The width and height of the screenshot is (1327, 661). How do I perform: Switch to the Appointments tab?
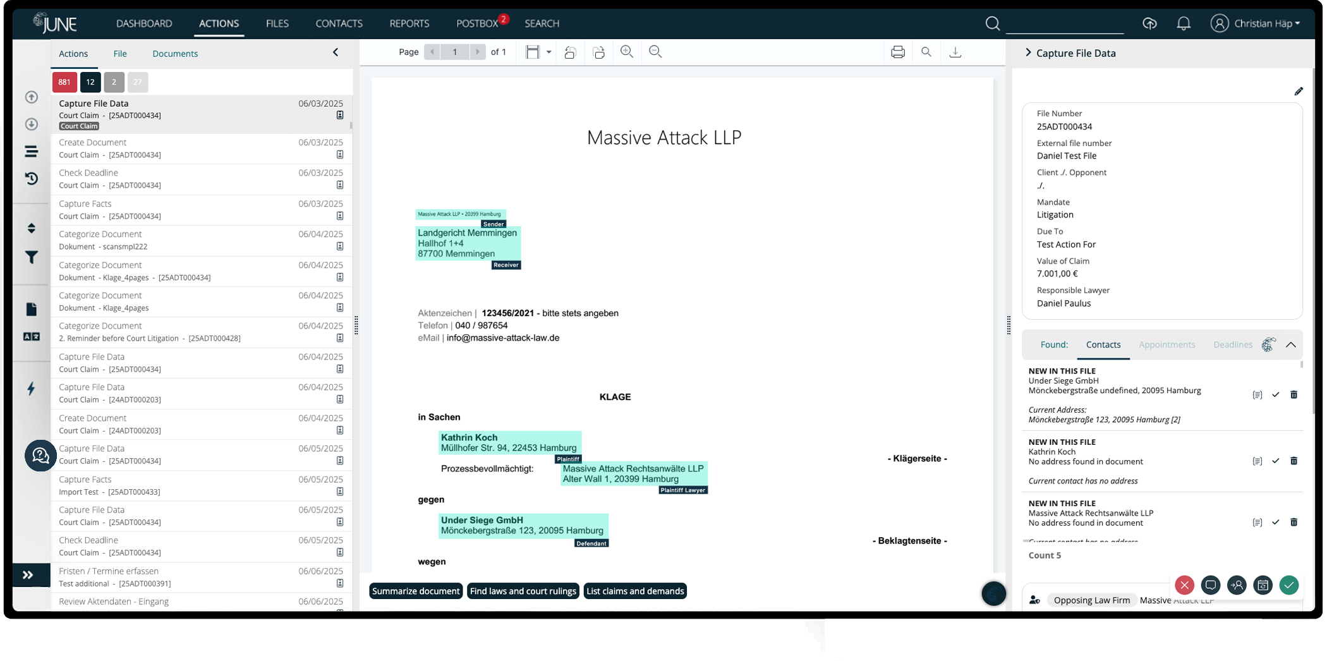tap(1166, 345)
